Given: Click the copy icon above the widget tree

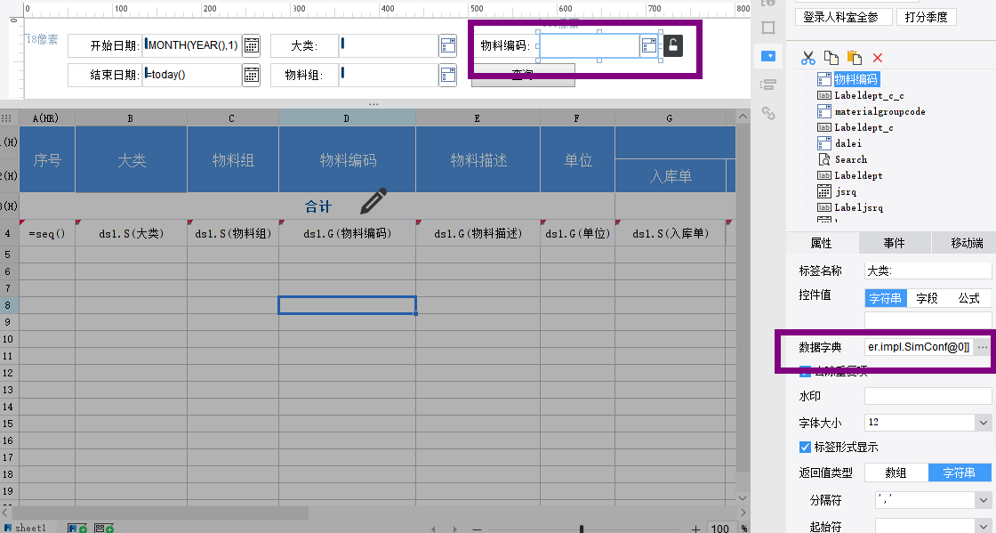Looking at the screenshot, I should pos(831,58).
